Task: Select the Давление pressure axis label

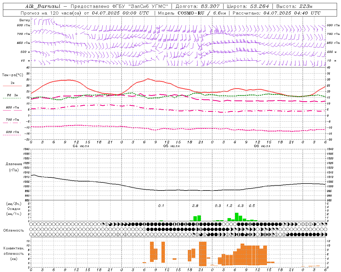Action: 14,164
